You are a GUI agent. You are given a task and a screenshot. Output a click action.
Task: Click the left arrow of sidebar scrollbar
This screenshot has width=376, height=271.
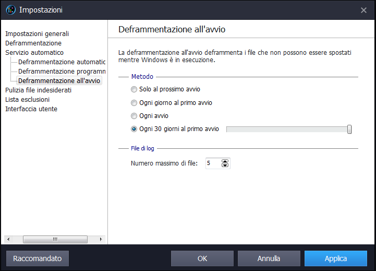tap(8, 239)
